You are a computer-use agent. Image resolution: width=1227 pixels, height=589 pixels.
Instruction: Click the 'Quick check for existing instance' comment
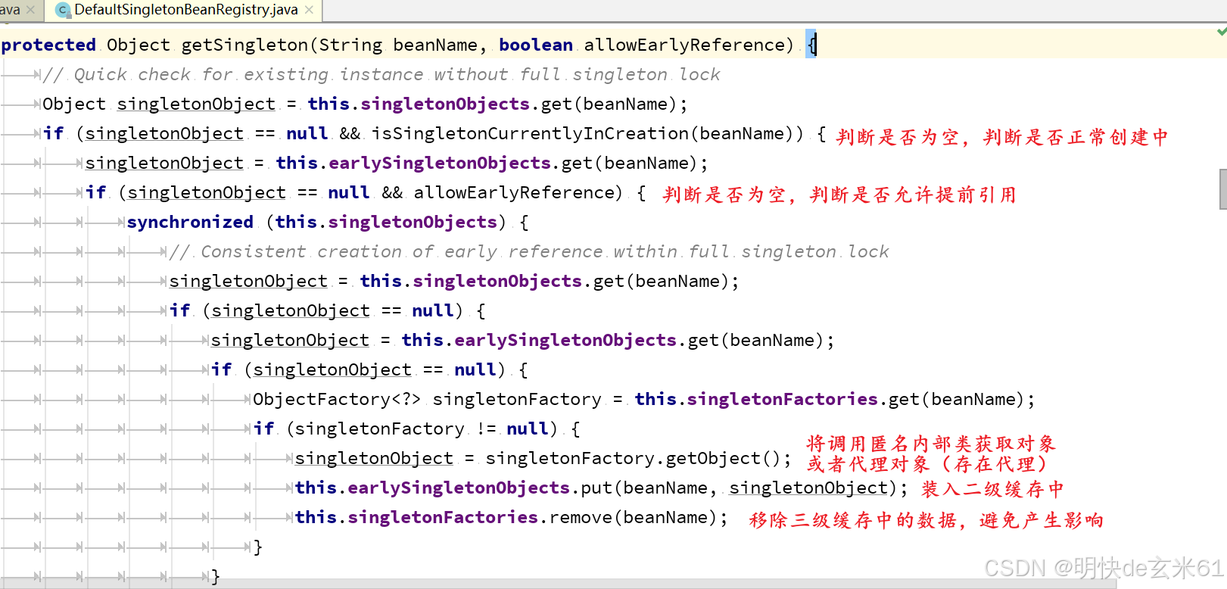pyautogui.click(x=381, y=74)
